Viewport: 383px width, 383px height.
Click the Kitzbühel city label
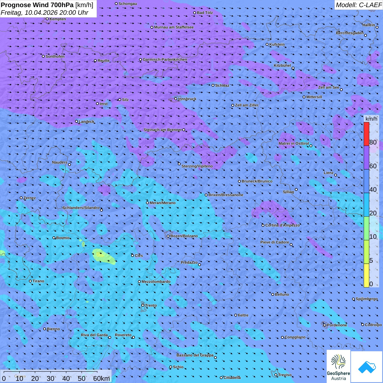point(282,65)
